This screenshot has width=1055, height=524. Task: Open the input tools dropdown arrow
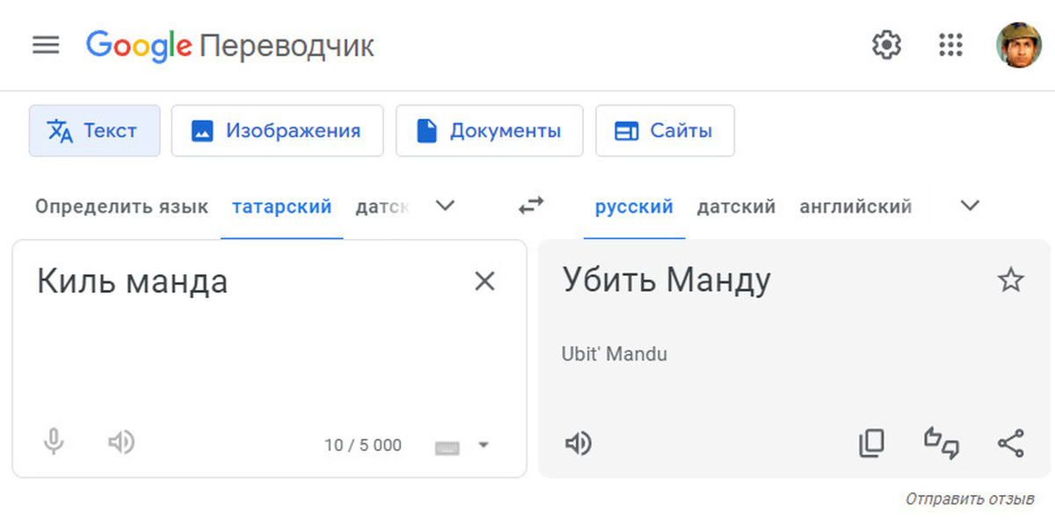click(x=483, y=445)
